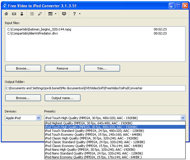Click the first file's 00:02:23 duration

coord(160,29)
